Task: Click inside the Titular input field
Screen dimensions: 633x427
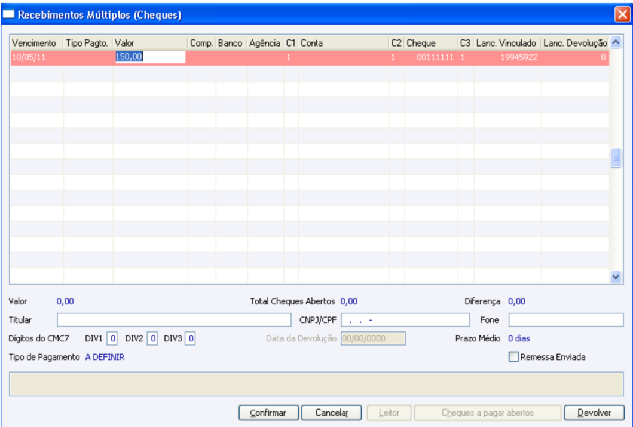Action: 174,320
